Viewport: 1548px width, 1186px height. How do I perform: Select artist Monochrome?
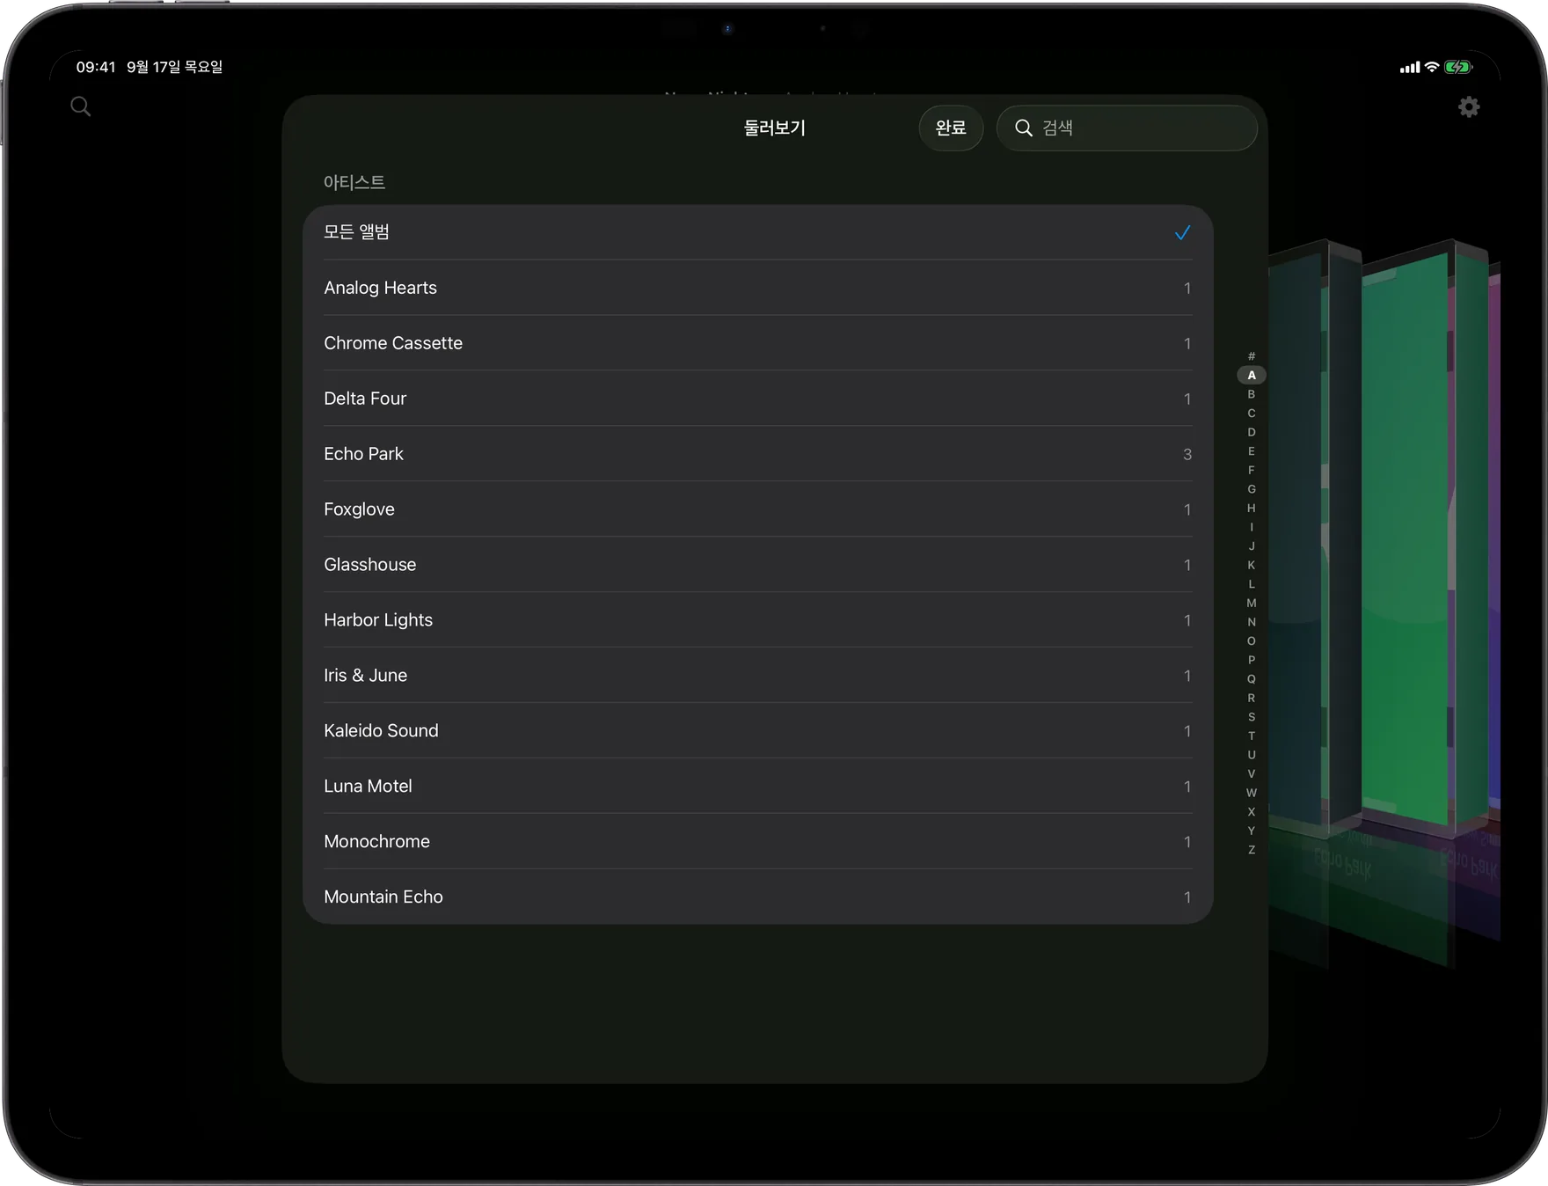coord(758,842)
